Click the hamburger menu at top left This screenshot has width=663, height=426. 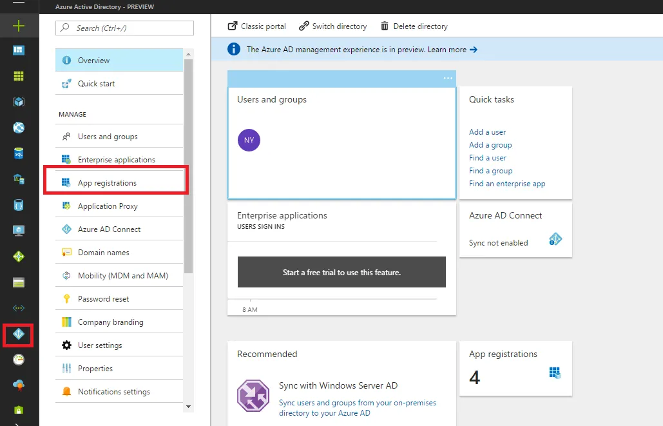click(x=19, y=2)
